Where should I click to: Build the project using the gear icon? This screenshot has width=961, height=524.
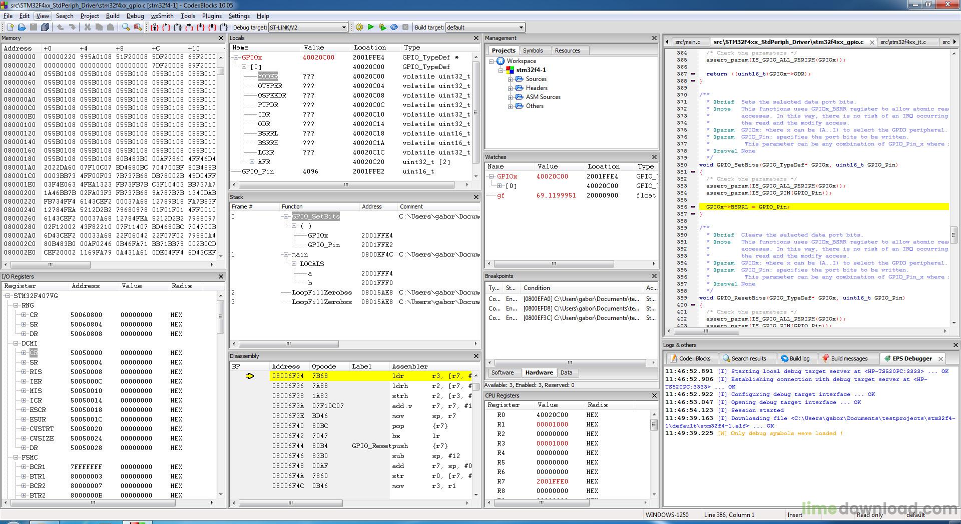[360, 27]
